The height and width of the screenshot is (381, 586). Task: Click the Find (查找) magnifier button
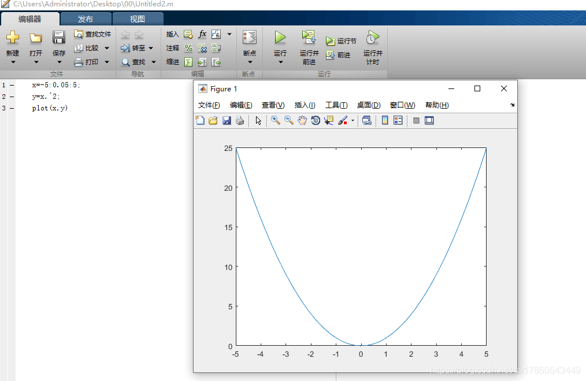point(133,62)
